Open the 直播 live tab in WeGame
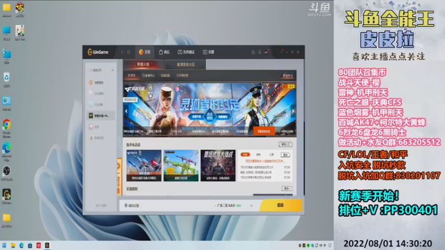The image size is (445, 250). (x=209, y=52)
